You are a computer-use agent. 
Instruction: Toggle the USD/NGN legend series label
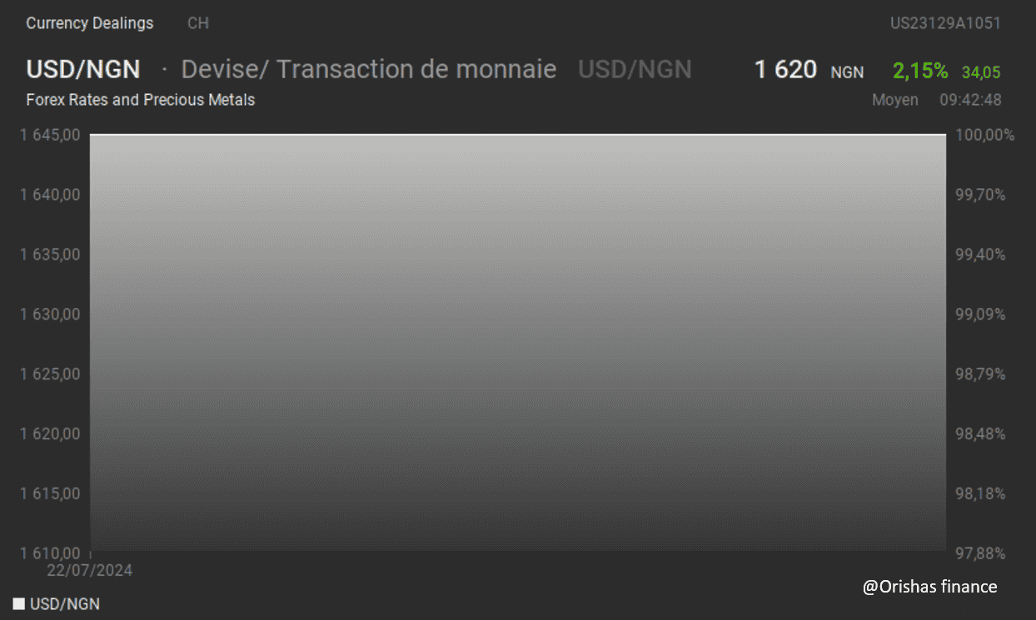pyautogui.click(x=65, y=604)
